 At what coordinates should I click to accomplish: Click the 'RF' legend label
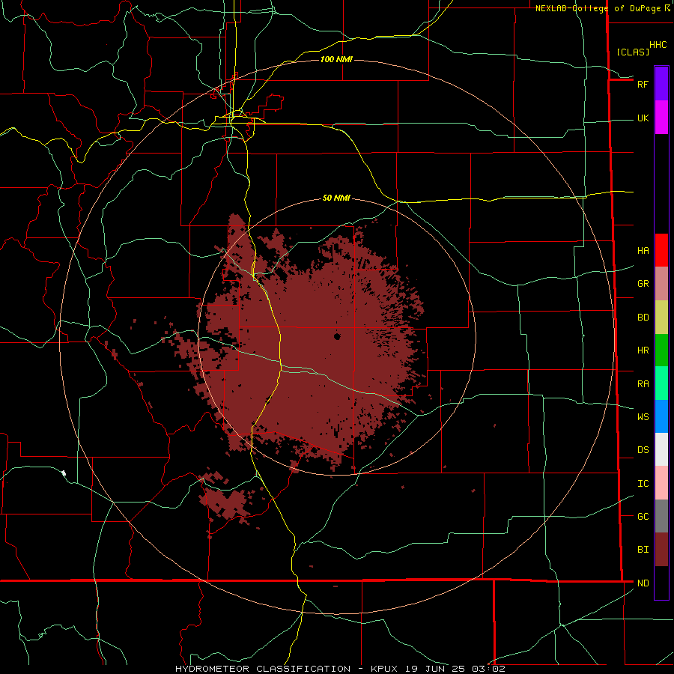(643, 84)
